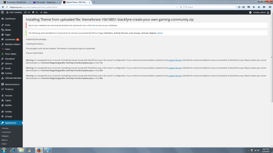Open the Firefox hamburger menu
Viewport: 273px width, 153px height.
click(x=270, y=7)
